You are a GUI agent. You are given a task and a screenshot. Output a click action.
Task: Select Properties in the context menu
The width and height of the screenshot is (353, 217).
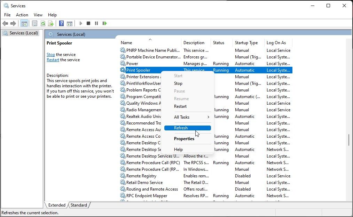pyautogui.click(x=184, y=139)
